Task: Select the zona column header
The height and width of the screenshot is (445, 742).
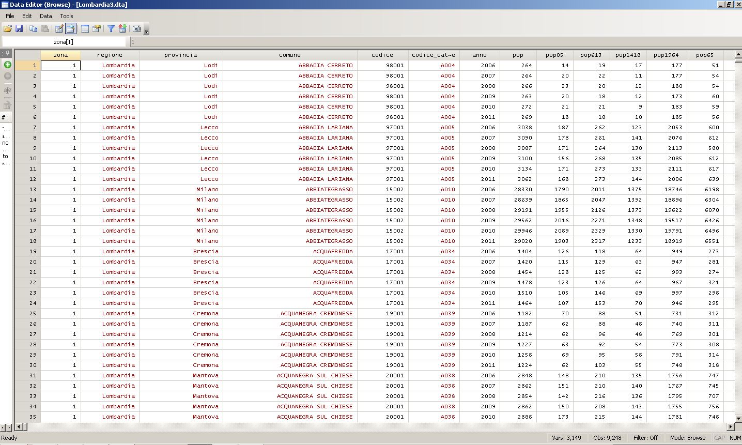Action: [x=60, y=55]
